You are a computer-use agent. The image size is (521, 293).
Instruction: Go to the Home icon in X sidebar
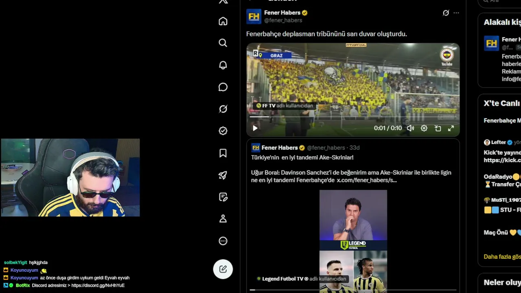click(x=223, y=21)
